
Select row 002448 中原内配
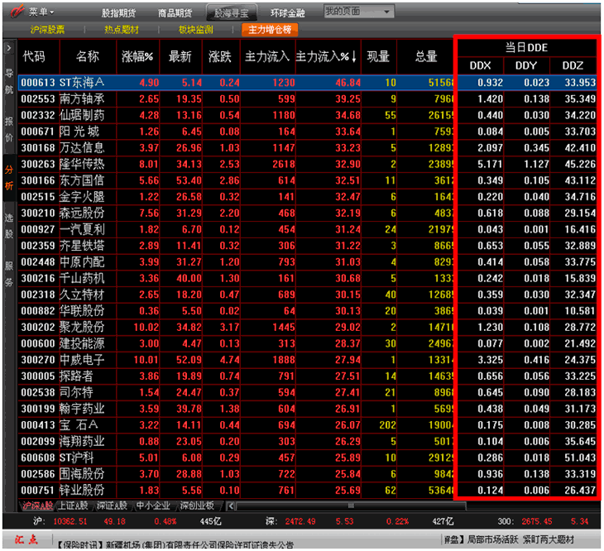(308, 261)
